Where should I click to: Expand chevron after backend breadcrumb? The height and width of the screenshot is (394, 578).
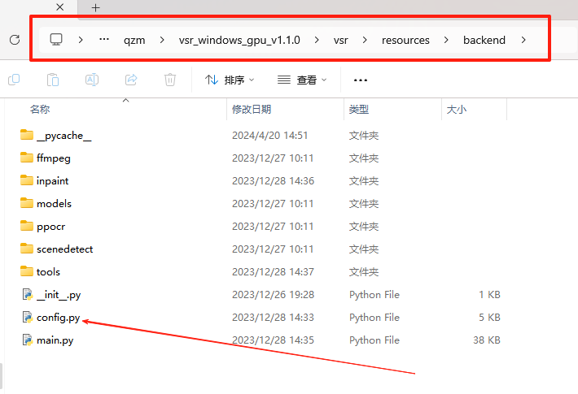pyautogui.click(x=523, y=40)
